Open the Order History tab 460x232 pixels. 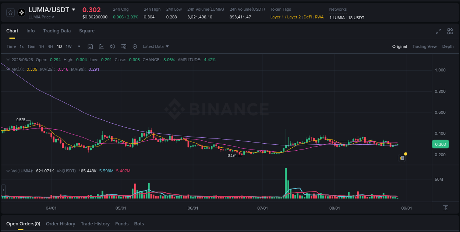[60, 224]
